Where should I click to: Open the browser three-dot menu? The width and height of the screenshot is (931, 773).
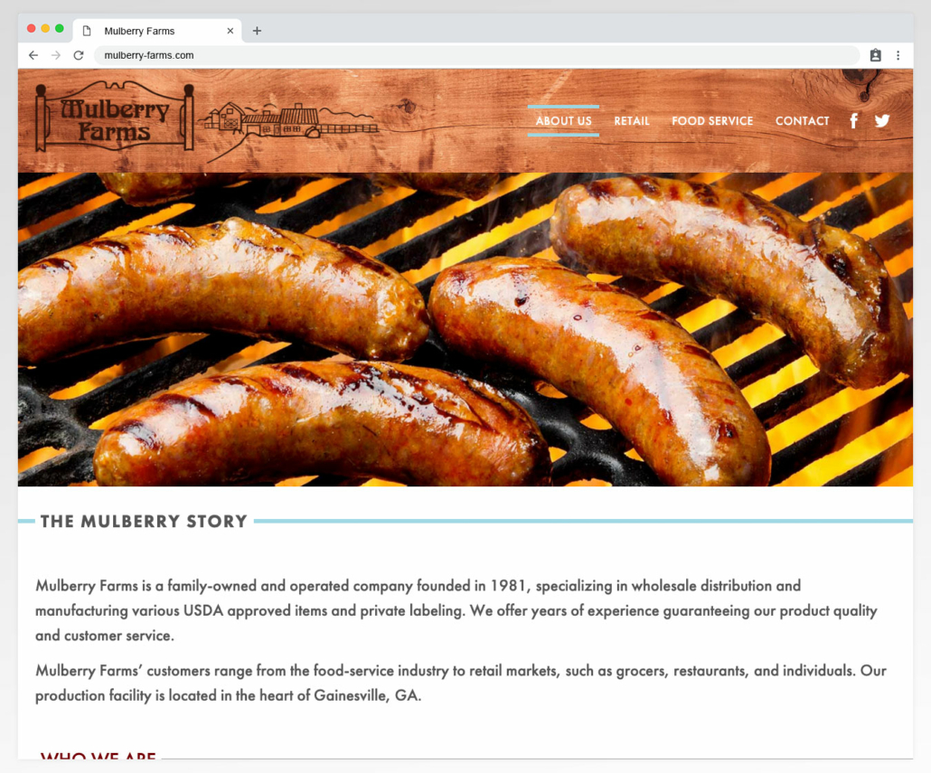click(898, 55)
